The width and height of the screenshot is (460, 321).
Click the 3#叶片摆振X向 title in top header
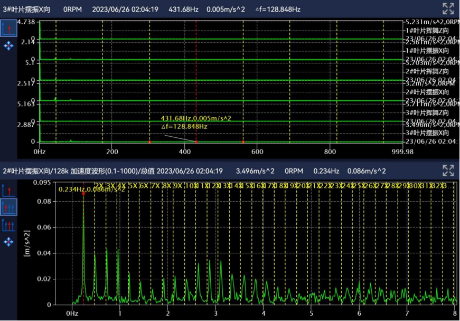[27, 9]
